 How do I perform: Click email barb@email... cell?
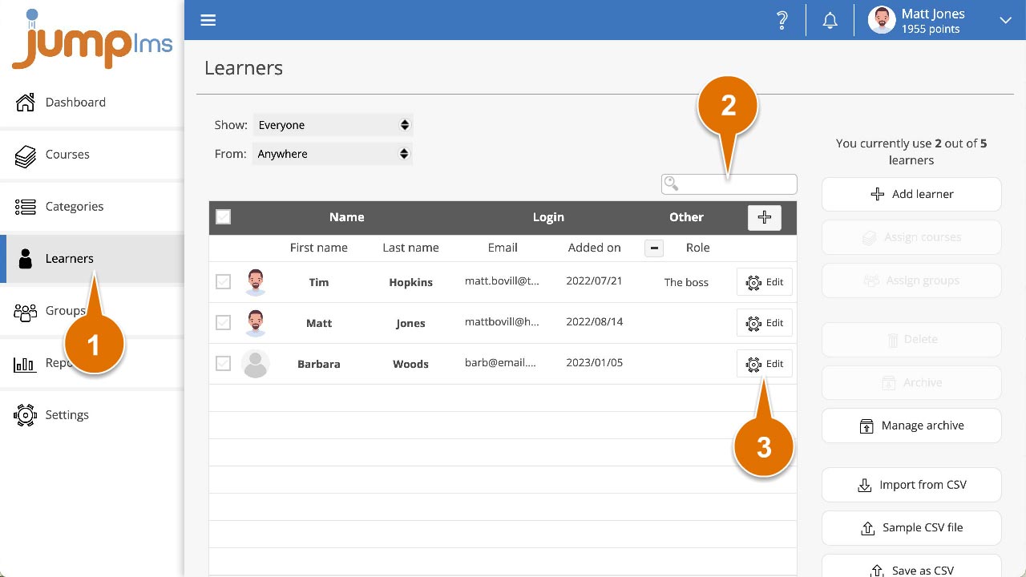pyautogui.click(x=501, y=362)
